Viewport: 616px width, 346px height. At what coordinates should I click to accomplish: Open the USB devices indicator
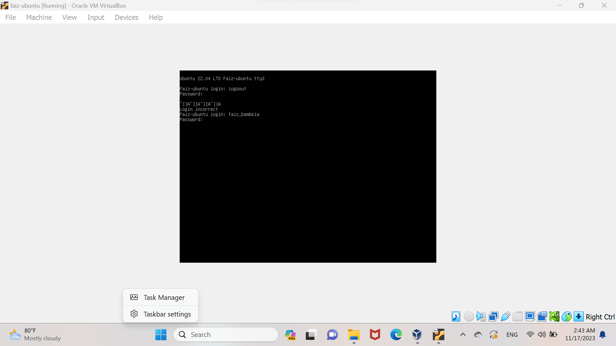505,317
